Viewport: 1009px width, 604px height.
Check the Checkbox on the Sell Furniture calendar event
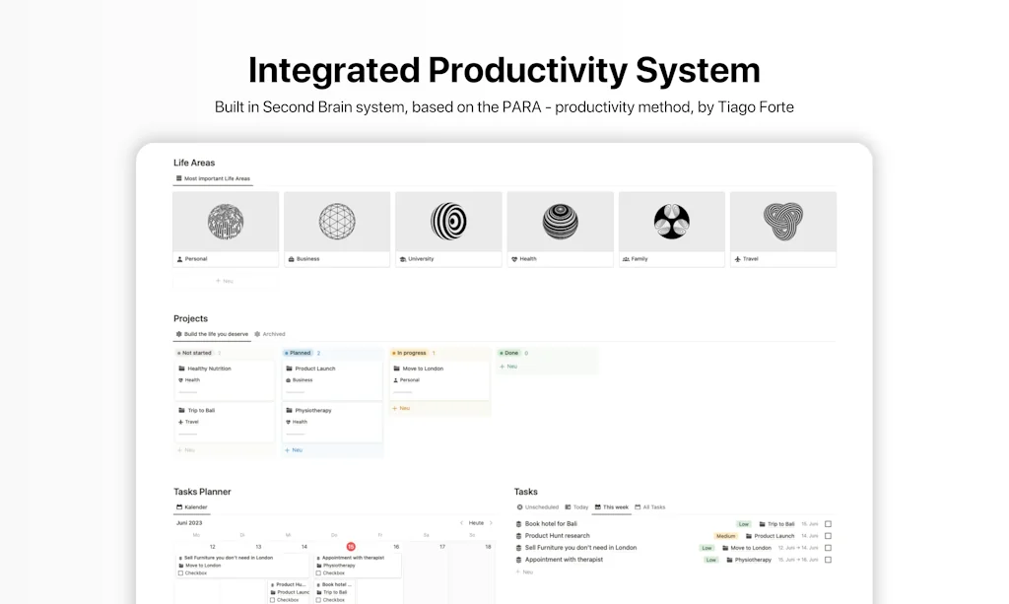coord(181,572)
